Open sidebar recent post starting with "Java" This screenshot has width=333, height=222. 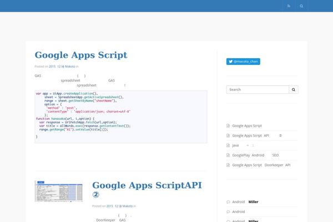243,145
